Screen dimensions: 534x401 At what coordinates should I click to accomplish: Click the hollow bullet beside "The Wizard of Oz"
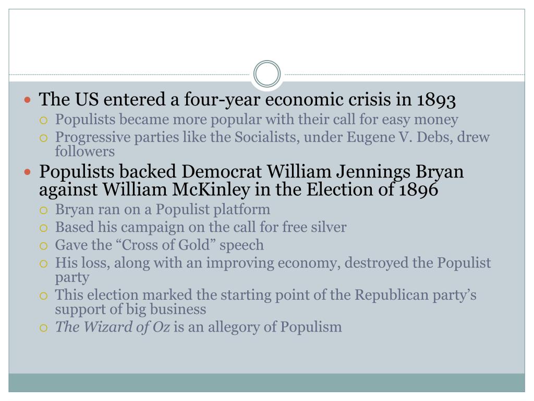(x=43, y=328)
